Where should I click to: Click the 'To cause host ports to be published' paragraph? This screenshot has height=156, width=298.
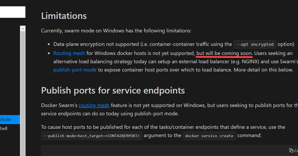coord(163,127)
